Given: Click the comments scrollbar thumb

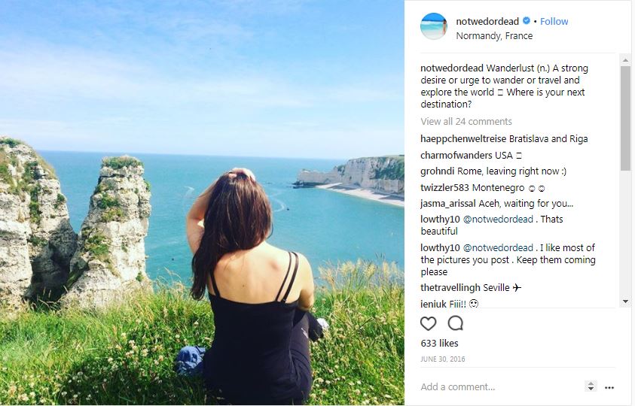Looking at the screenshot, I should click(625, 117).
